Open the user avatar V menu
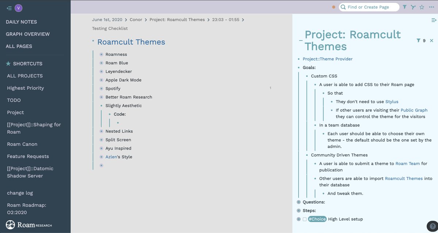 pos(19,8)
